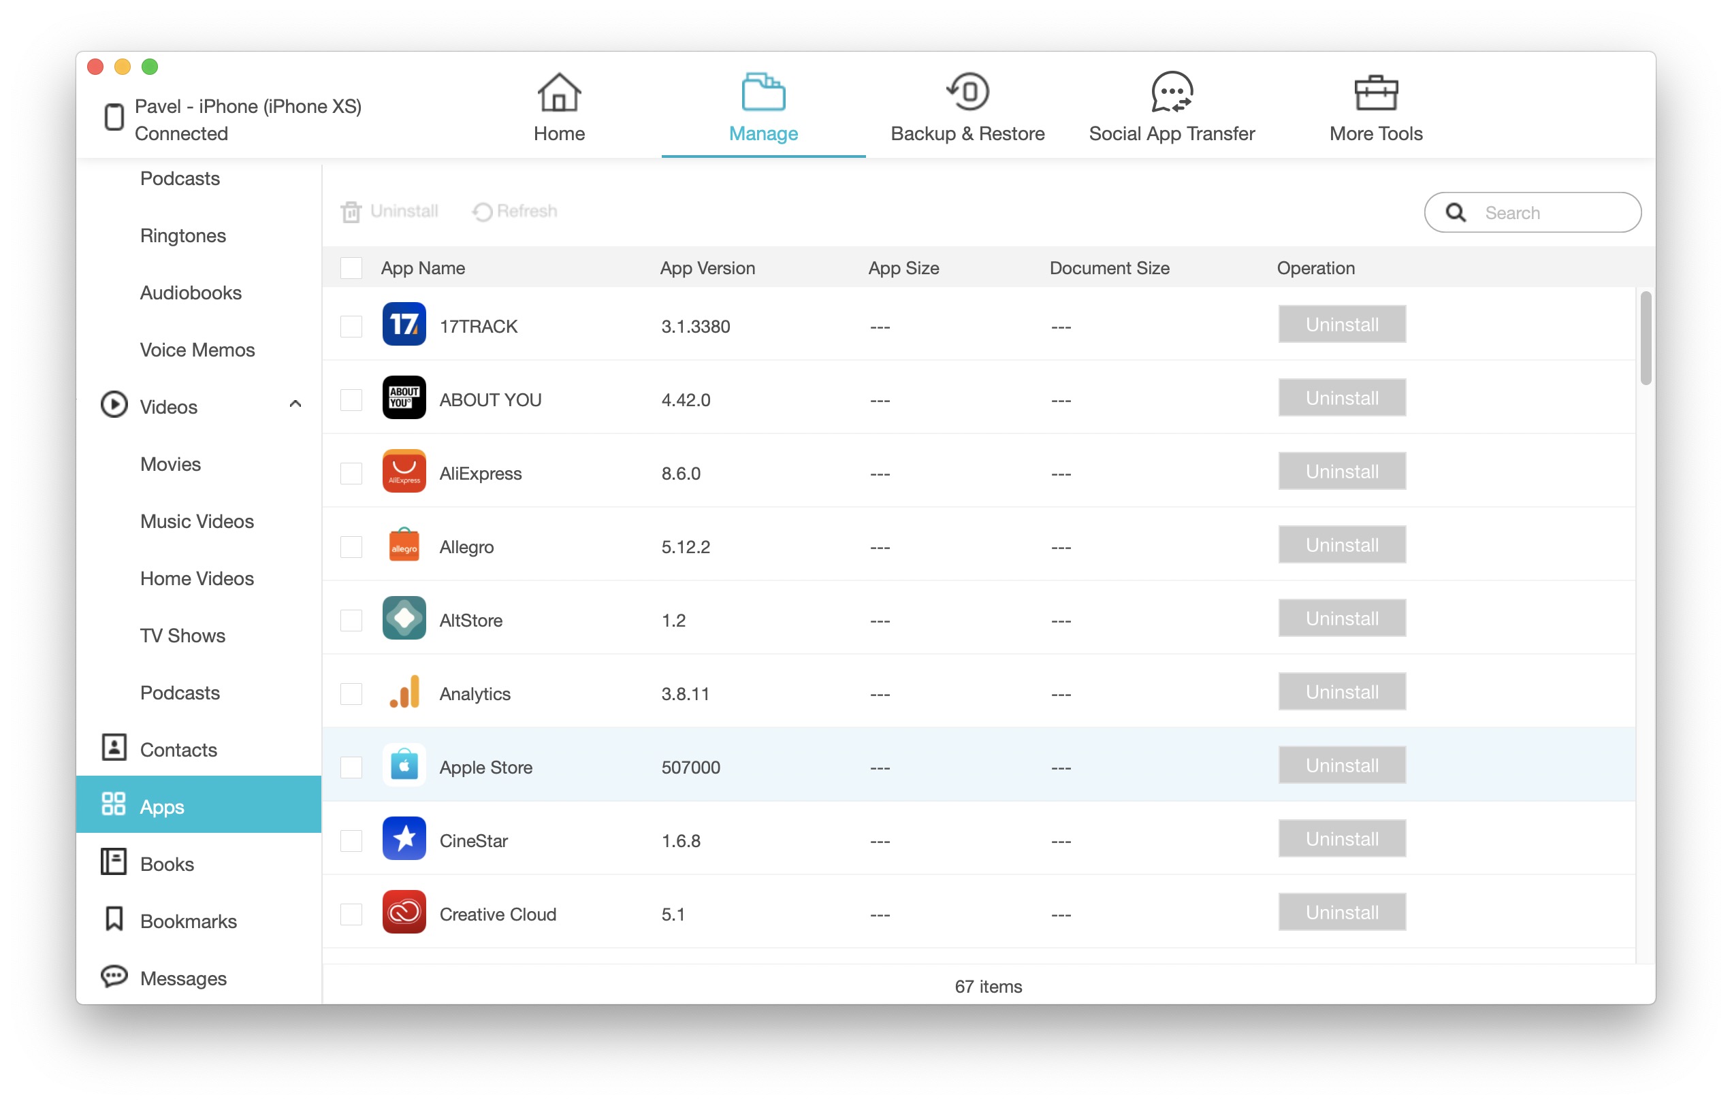Collapse the Videos sidebar section

coord(295,405)
